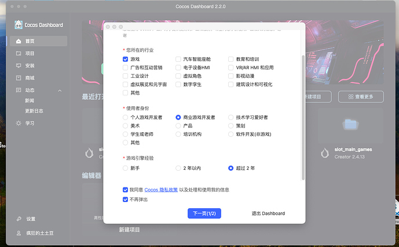Check the 汽车智能座舱 checkbox
399x247 pixels.
(178, 59)
